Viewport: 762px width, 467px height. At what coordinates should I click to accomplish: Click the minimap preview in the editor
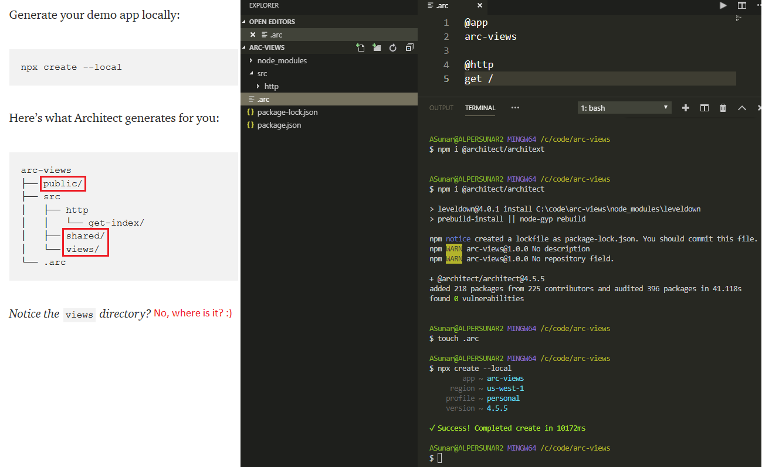coord(738,19)
